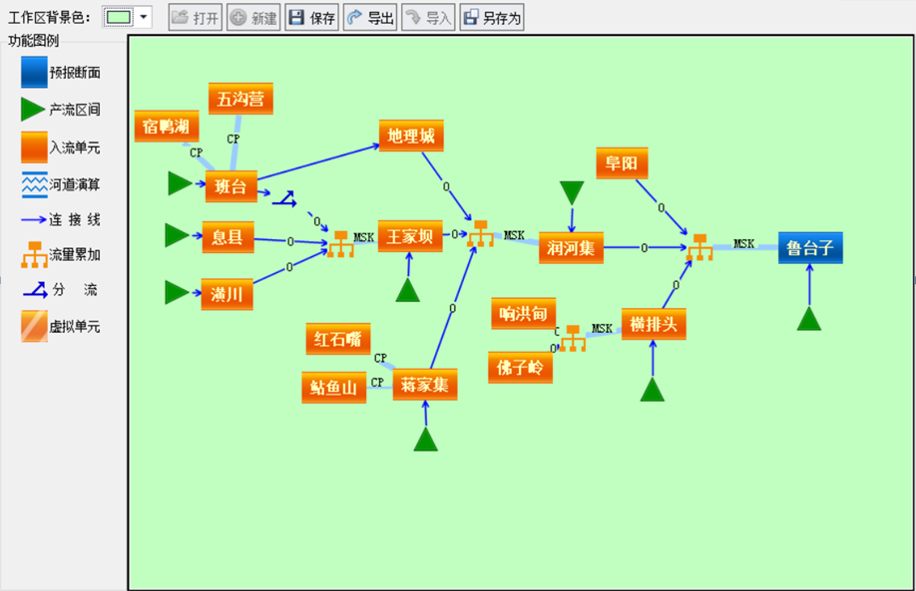Select the 河道演算 wave icon
This screenshot has width=916, height=591.
34,184
